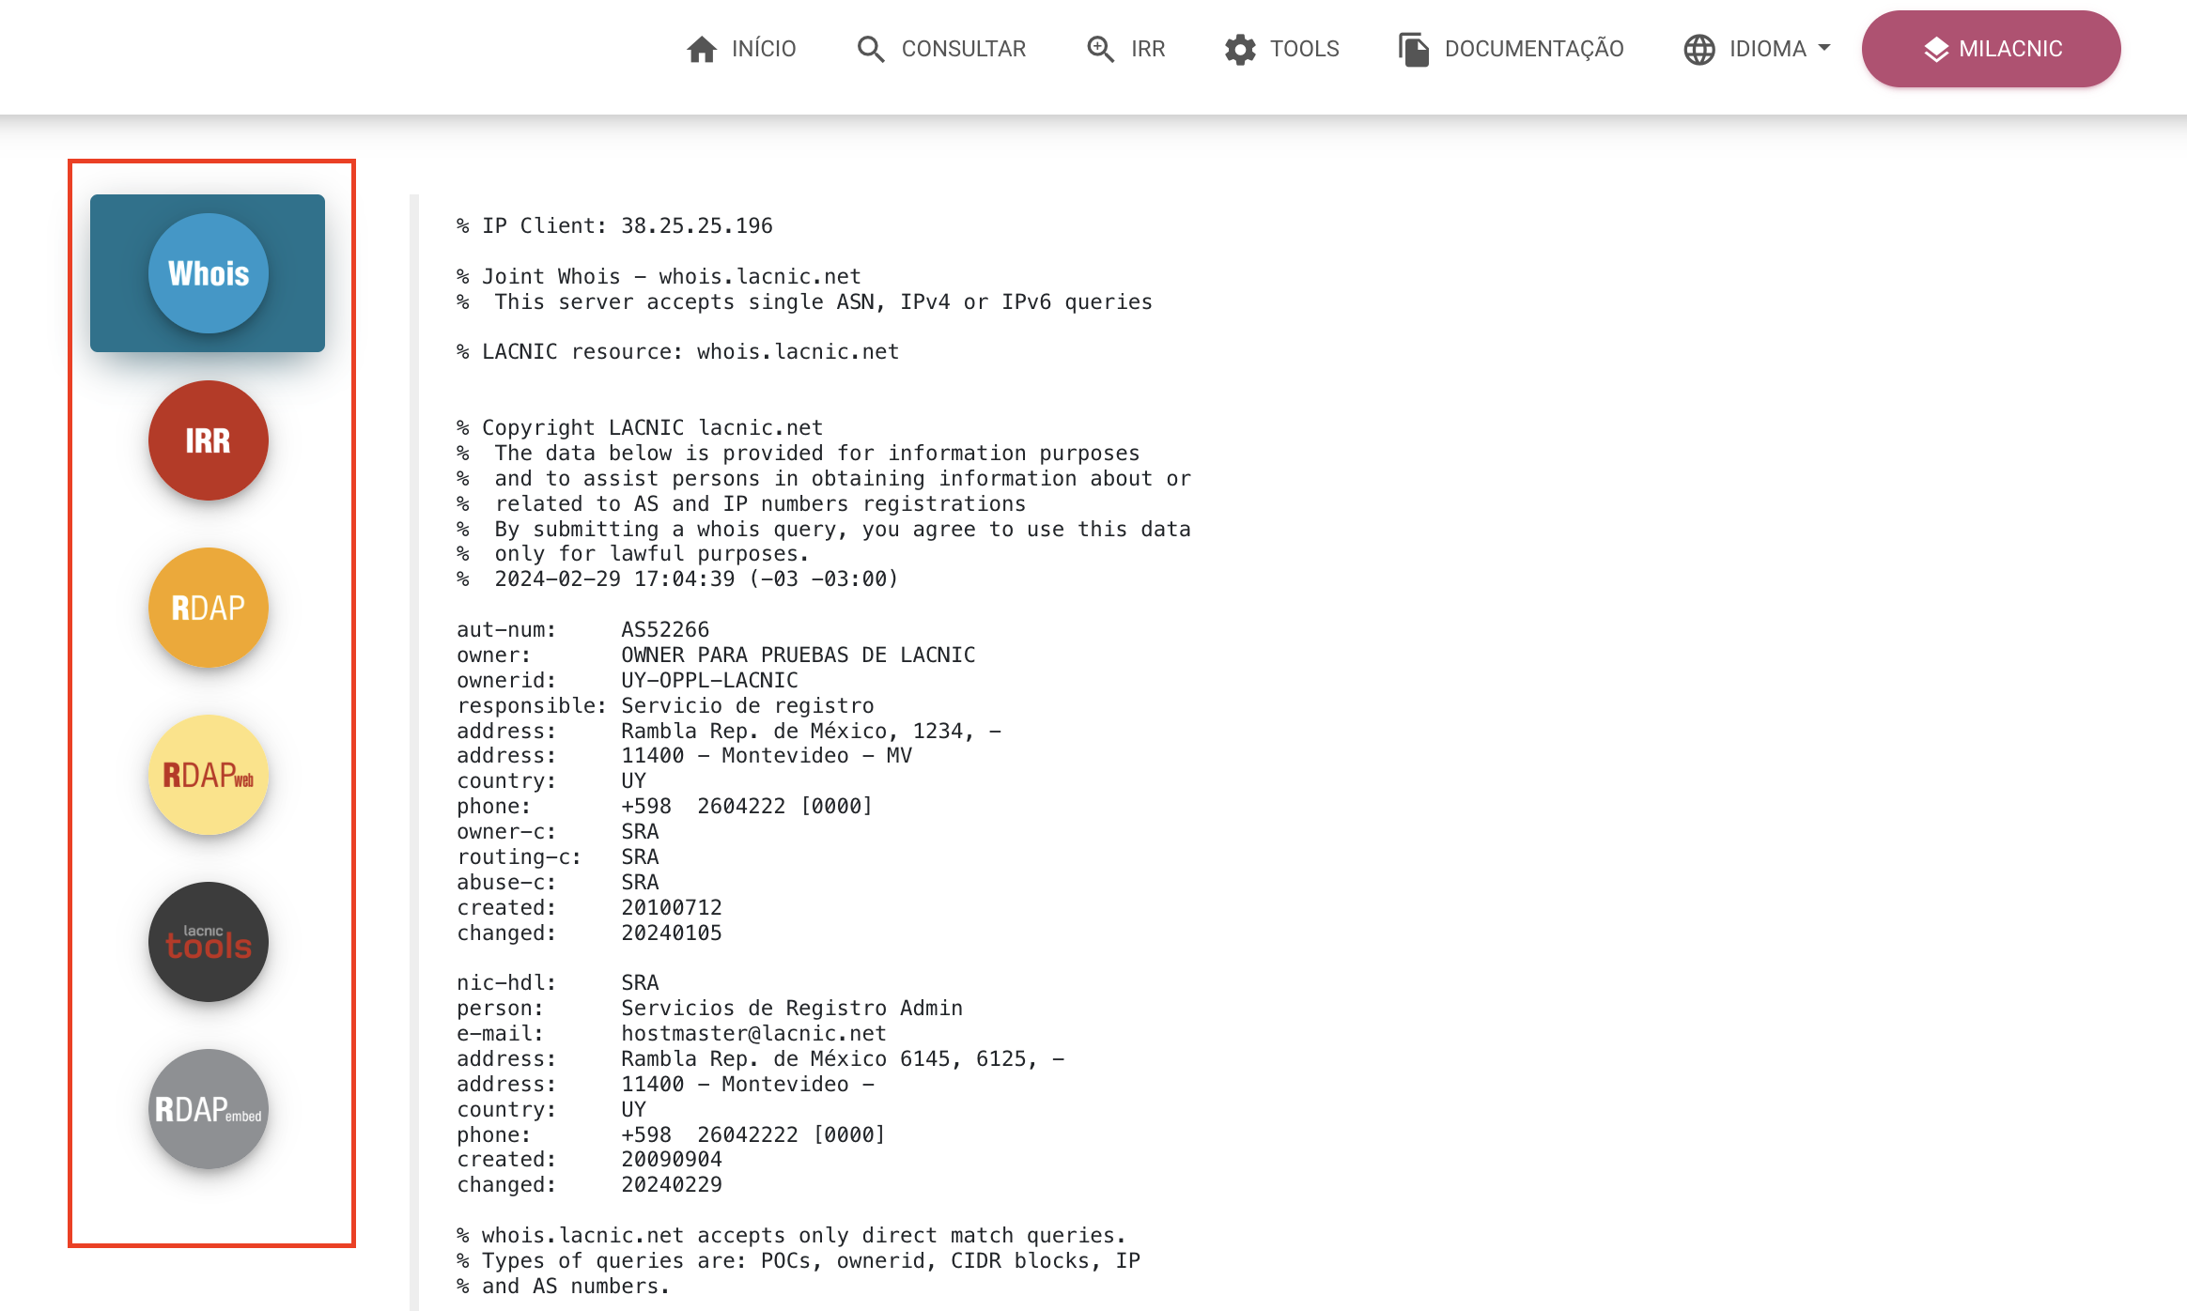The width and height of the screenshot is (2187, 1311).
Task: Click the CONSULTAR navigation link
Action: [963, 49]
